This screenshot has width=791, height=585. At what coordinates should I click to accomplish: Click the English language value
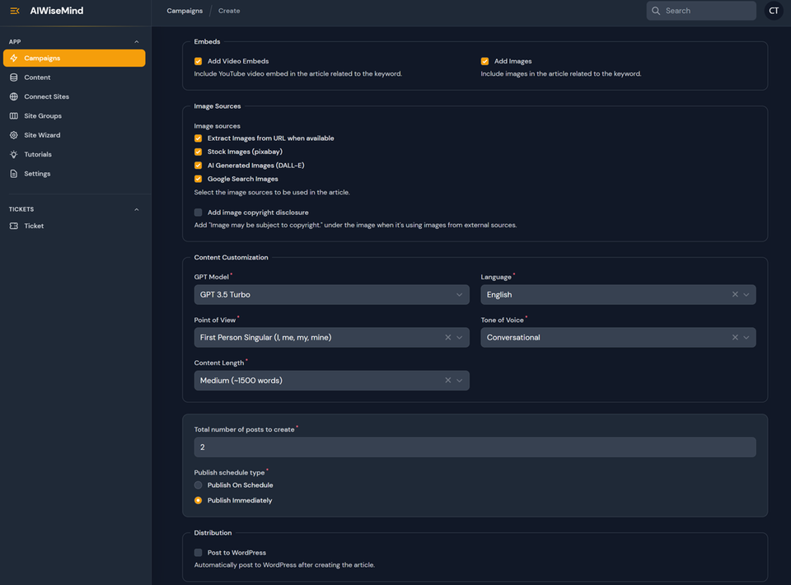(x=499, y=294)
